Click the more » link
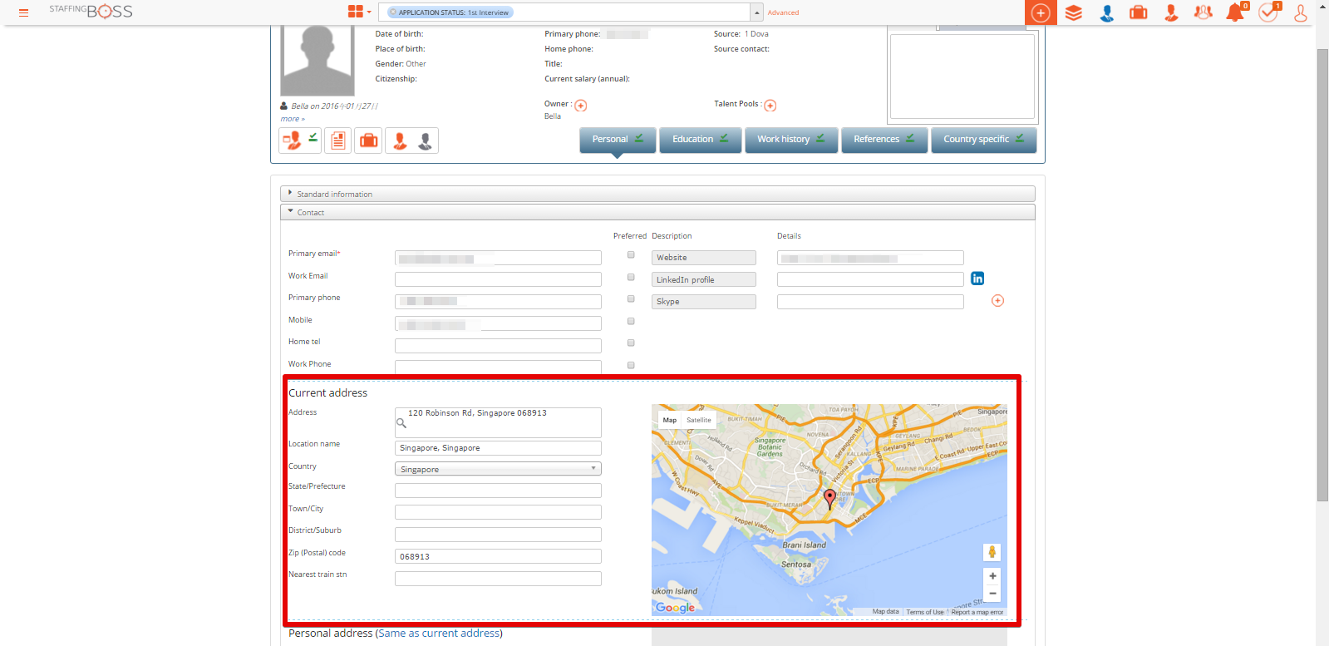 pos(293,119)
